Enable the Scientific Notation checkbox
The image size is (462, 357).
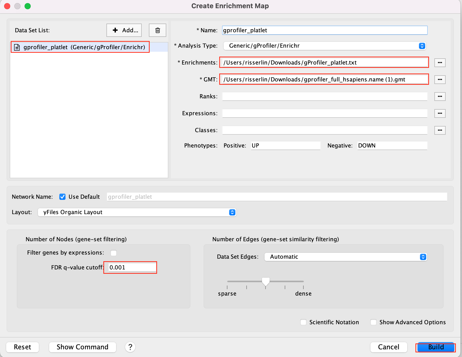coord(303,322)
